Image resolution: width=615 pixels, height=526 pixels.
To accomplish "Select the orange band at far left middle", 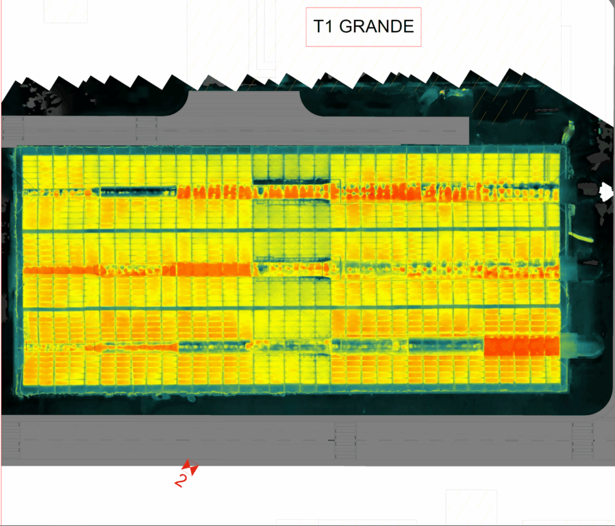I will [x=62, y=271].
